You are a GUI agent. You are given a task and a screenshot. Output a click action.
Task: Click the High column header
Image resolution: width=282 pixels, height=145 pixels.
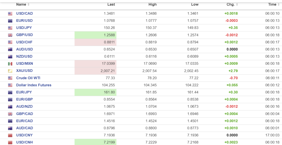pyautogui.click(x=152, y=4)
